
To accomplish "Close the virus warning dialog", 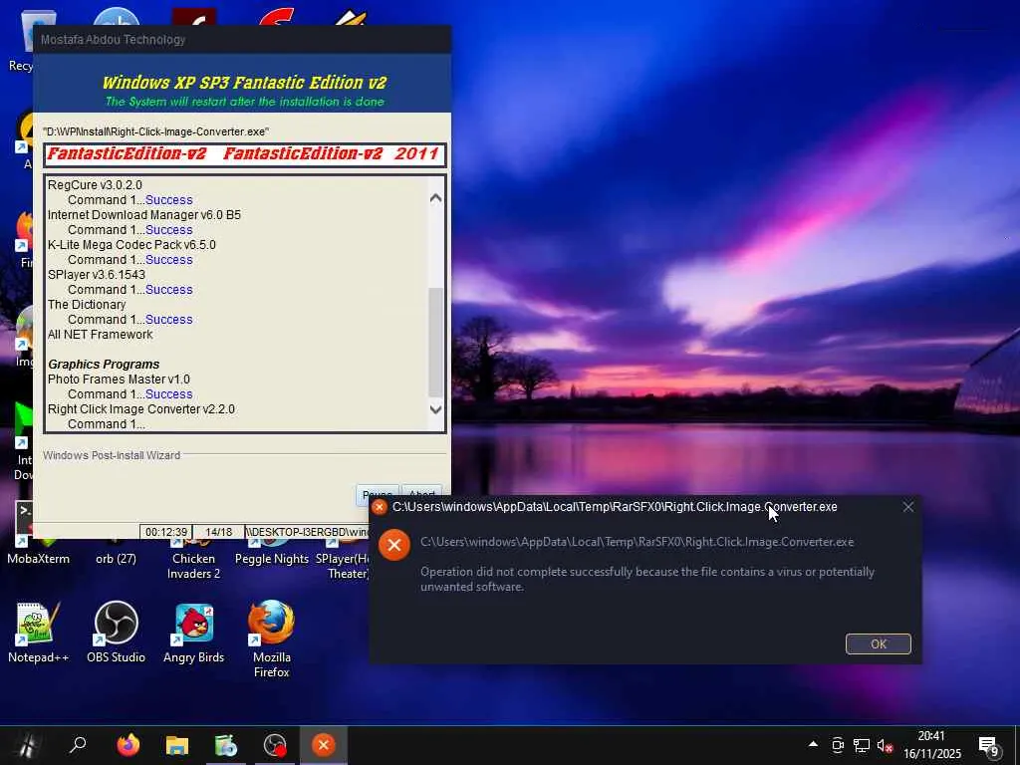I will click(908, 507).
